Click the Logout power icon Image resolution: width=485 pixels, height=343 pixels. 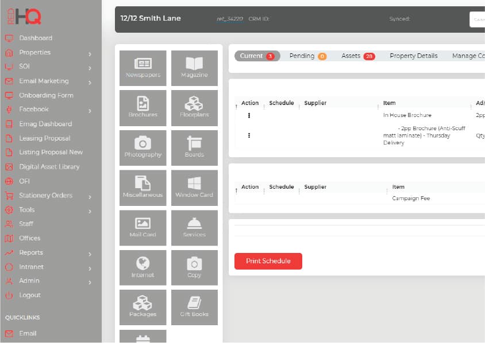click(9, 295)
